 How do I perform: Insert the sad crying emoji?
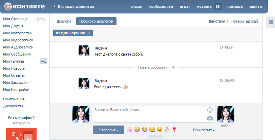tap(152, 130)
